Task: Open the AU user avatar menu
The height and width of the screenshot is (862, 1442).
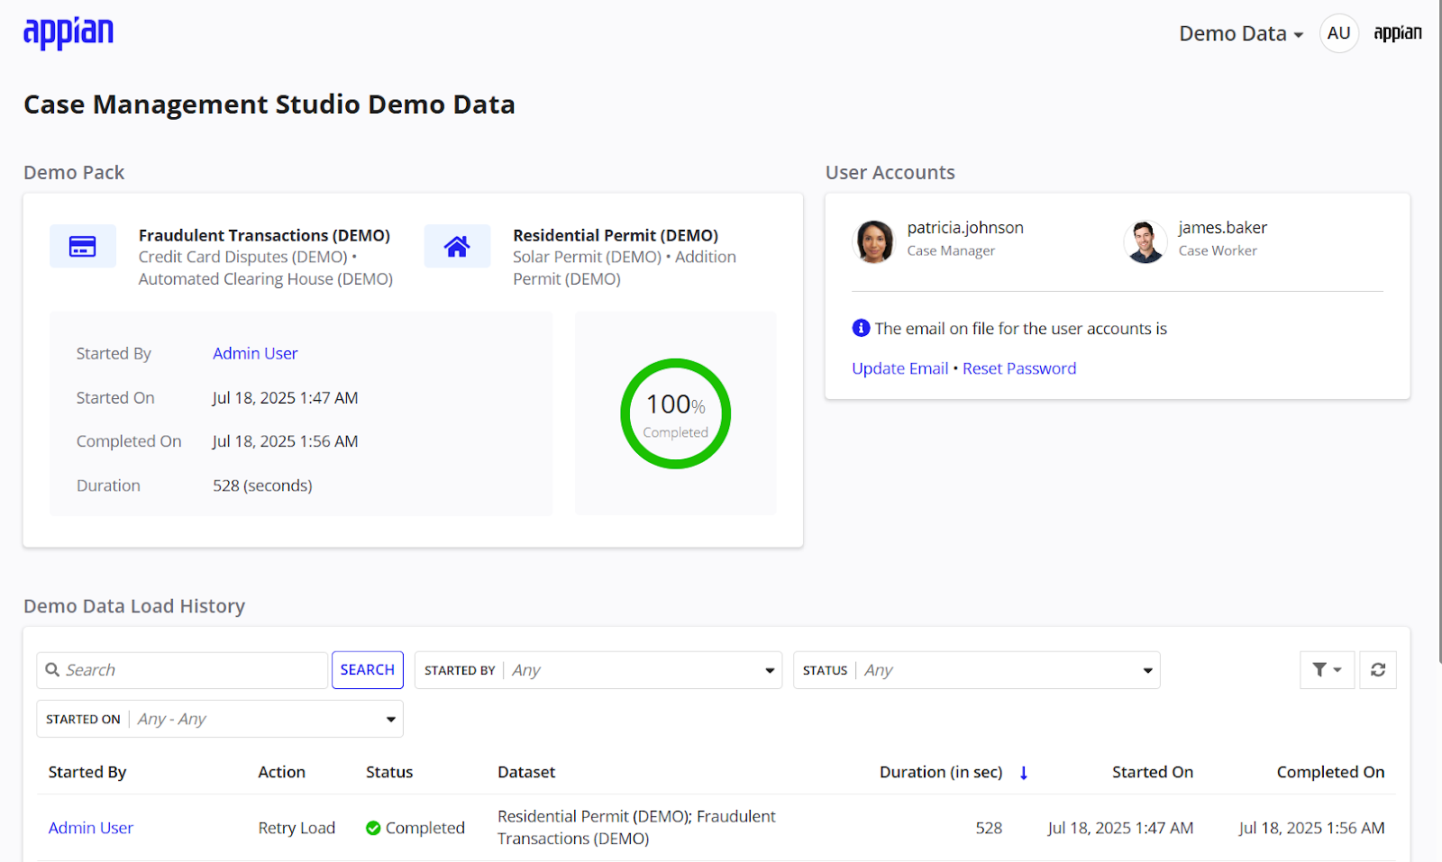Action: 1338,33
